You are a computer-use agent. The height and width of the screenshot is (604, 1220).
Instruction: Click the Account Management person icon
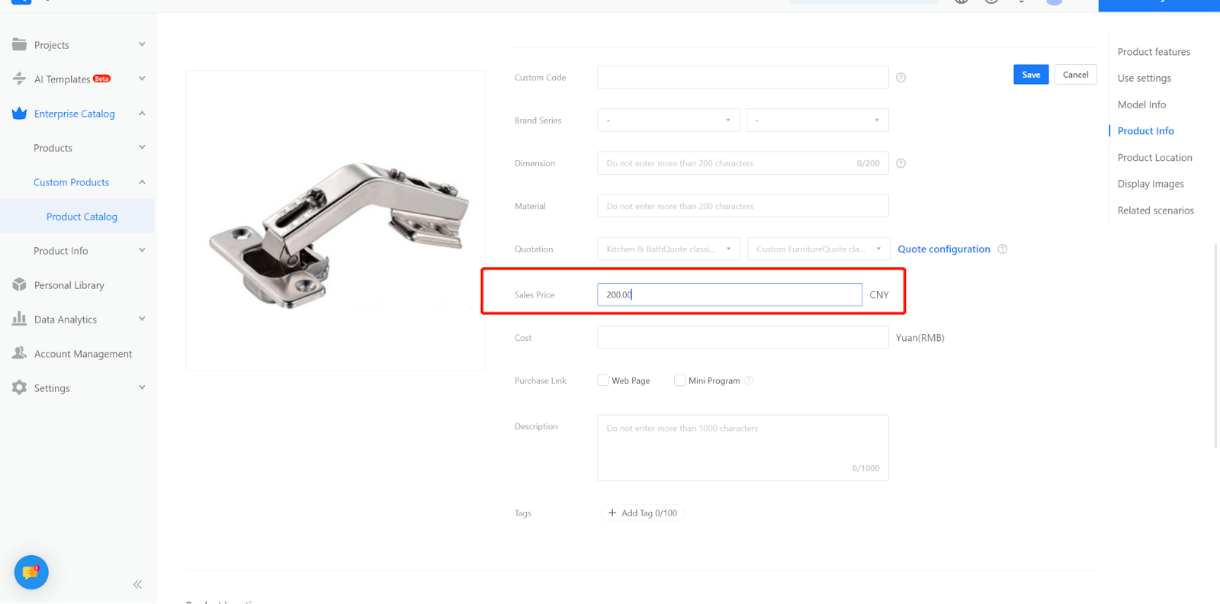click(19, 353)
